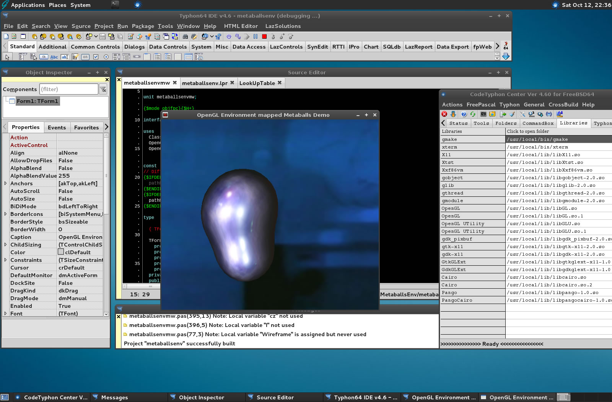This screenshot has height=402, width=612.
Task: Click the New Unit icon in IDE toolbar
Action: (x=14, y=36)
